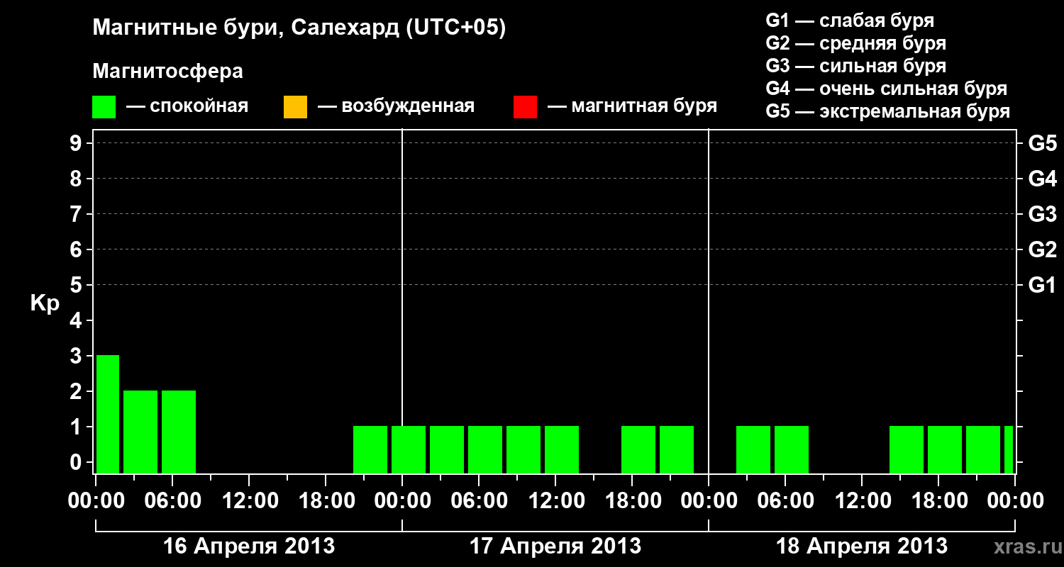Click the Kp 1 bar at 12:00 on 17 April

562,449
